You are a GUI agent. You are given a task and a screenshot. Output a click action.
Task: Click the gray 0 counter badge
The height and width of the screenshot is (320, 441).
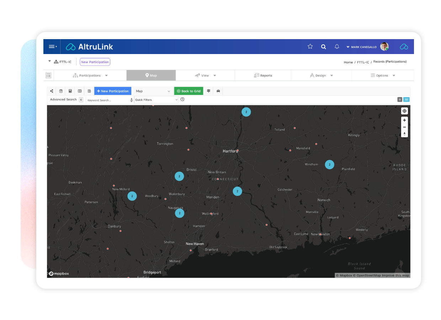point(400,100)
